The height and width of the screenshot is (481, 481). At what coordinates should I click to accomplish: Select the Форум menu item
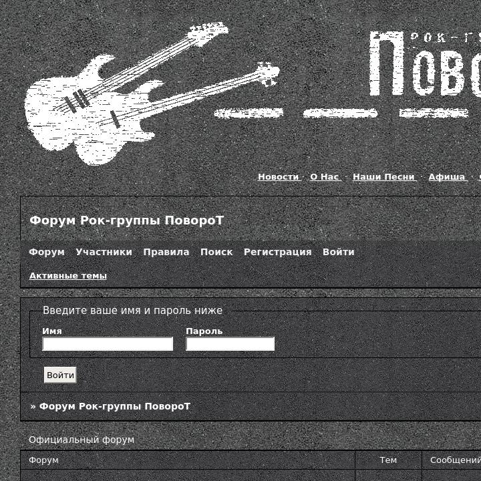tap(47, 252)
